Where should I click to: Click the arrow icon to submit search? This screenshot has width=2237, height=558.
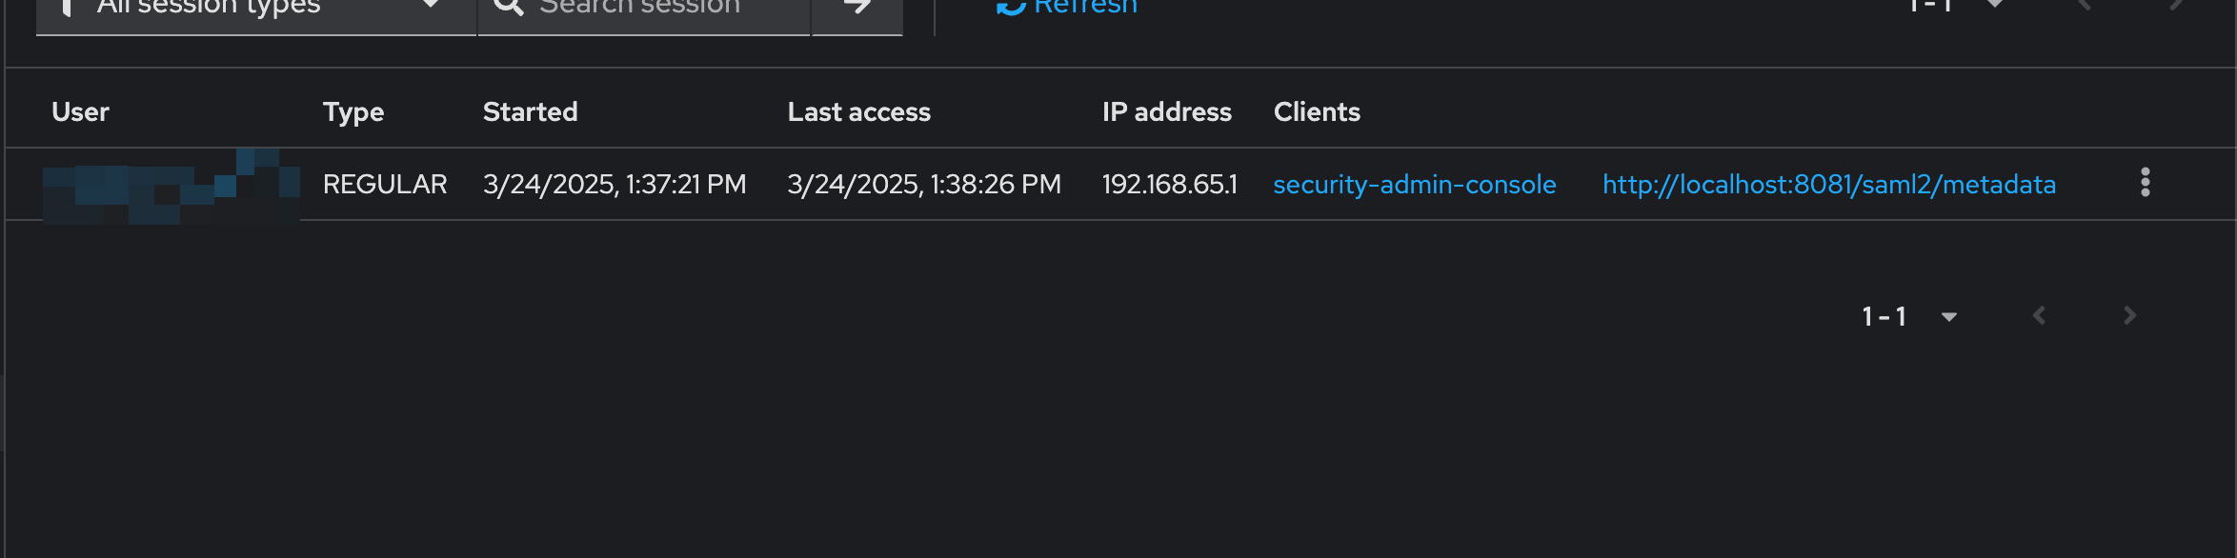[x=857, y=7]
